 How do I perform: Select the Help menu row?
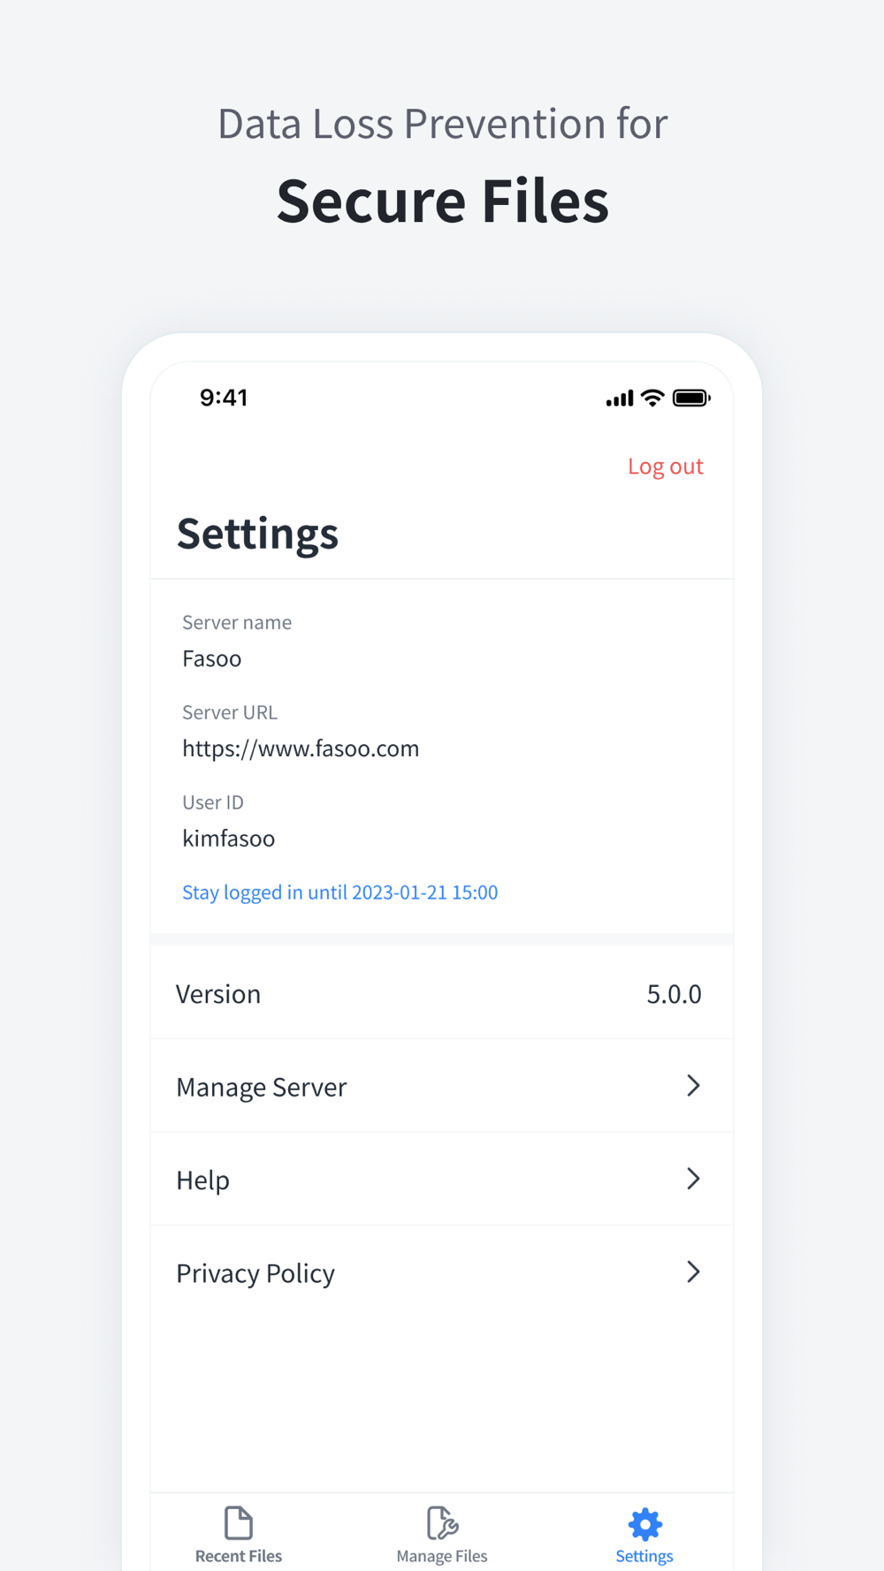click(x=442, y=1179)
